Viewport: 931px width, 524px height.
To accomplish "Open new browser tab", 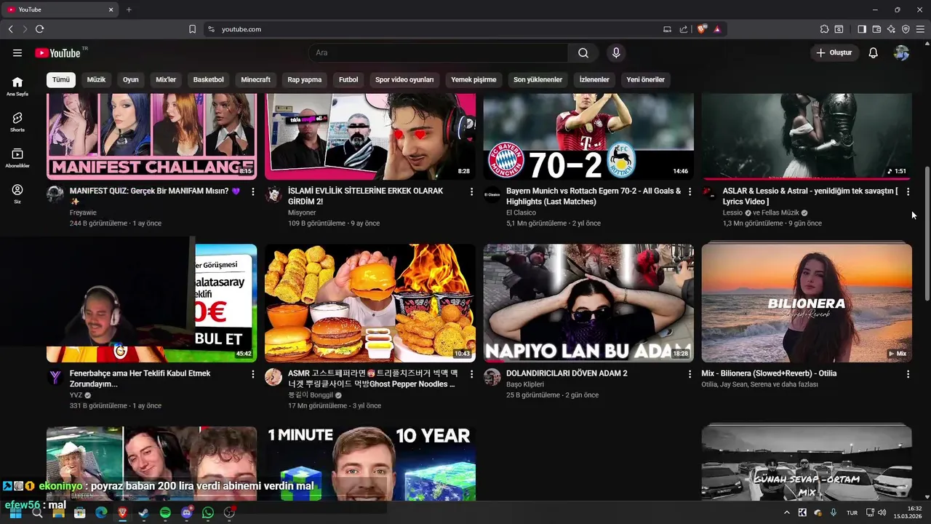I will coord(129,9).
